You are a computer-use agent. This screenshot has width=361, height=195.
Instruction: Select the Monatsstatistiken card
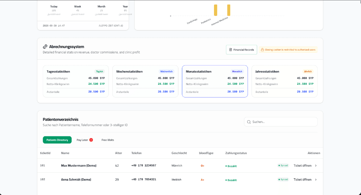[x=215, y=81]
